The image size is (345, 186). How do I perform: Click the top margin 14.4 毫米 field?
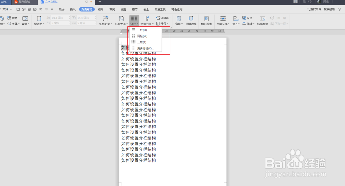tap(59, 18)
